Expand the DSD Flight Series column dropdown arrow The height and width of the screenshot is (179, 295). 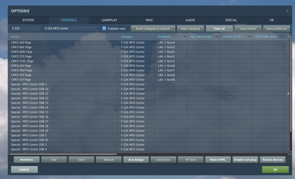282,37
